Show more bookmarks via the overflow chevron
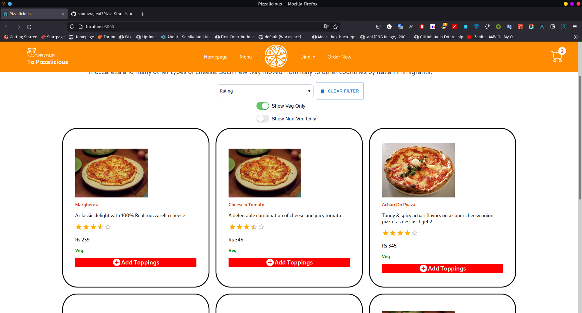 click(x=576, y=37)
